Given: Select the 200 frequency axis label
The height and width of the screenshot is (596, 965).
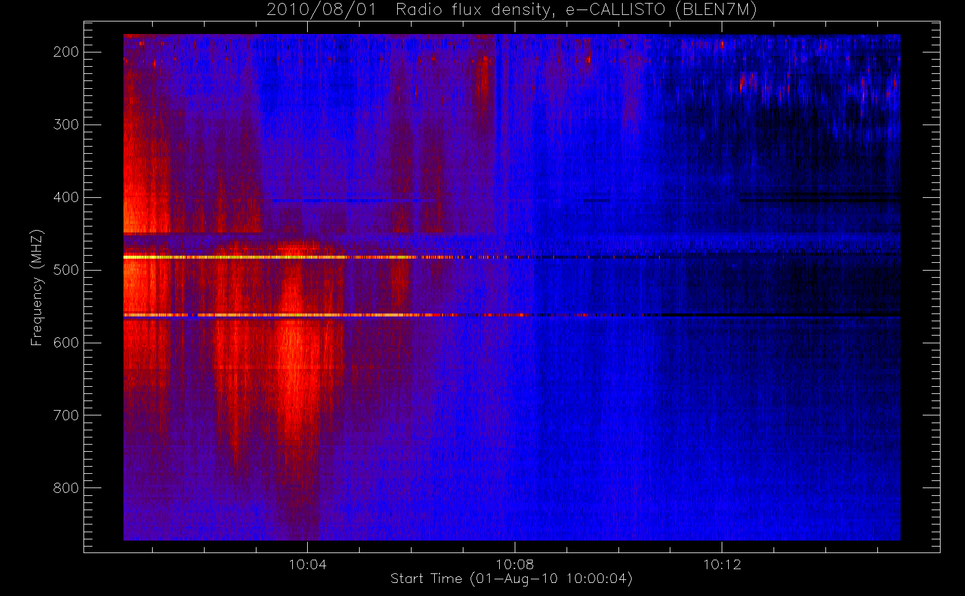Looking at the screenshot, I should point(66,52).
